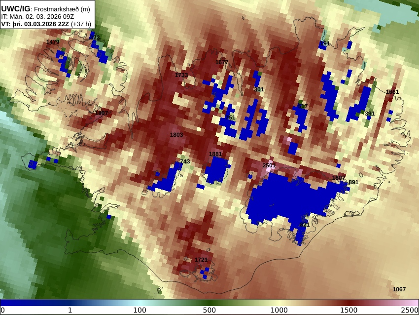Select the 301 label

click(x=259, y=89)
